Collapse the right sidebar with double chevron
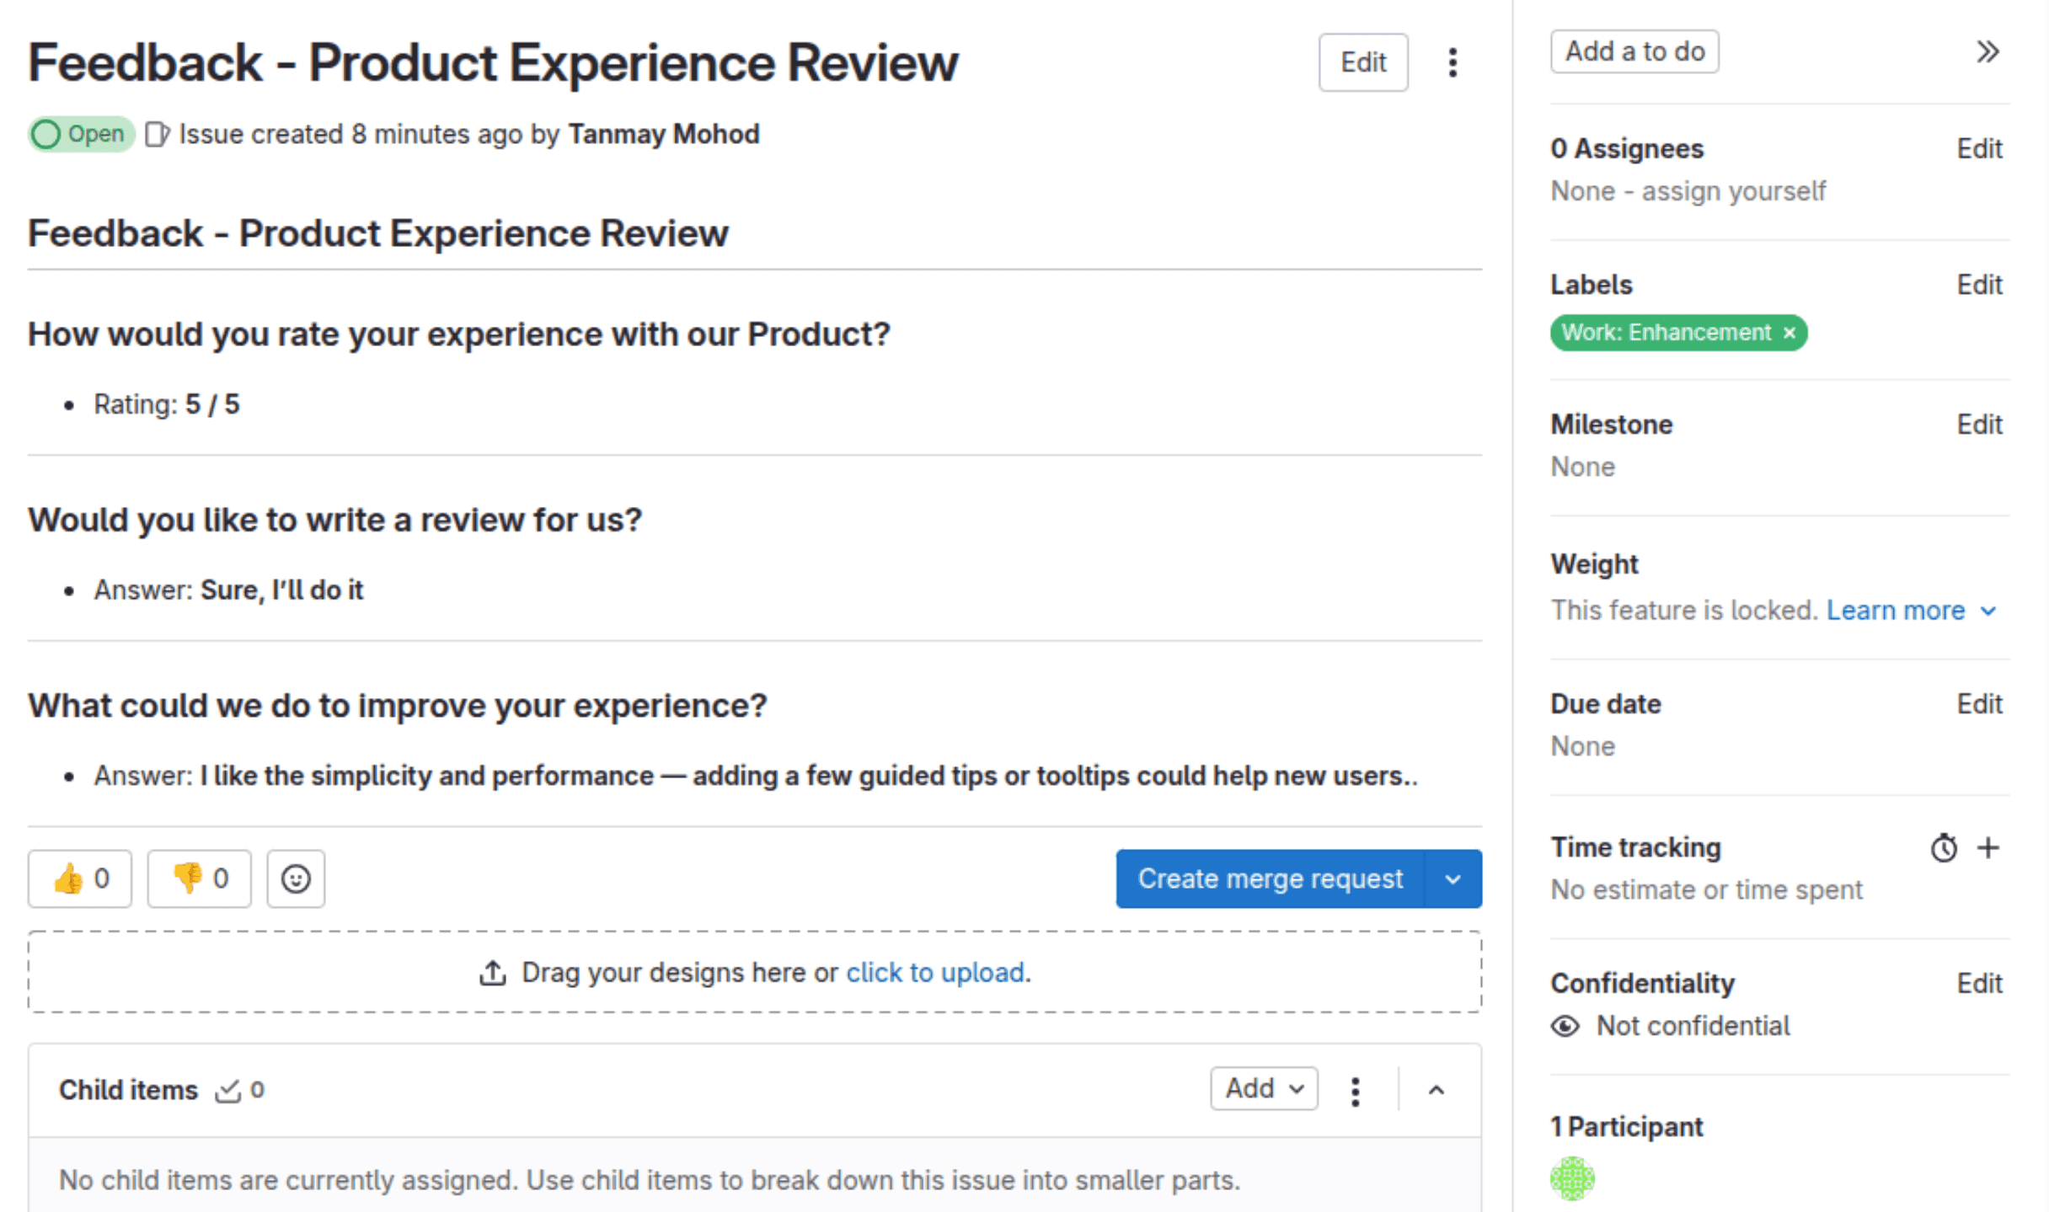The width and height of the screenshot is (2049, 1212). click(x=1987, y=51)
